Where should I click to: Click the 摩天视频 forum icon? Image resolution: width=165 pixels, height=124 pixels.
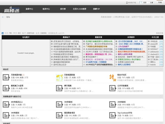(59, 88)
